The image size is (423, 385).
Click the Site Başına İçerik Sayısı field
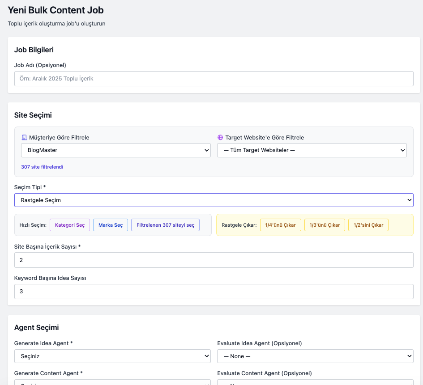point(214,260)
